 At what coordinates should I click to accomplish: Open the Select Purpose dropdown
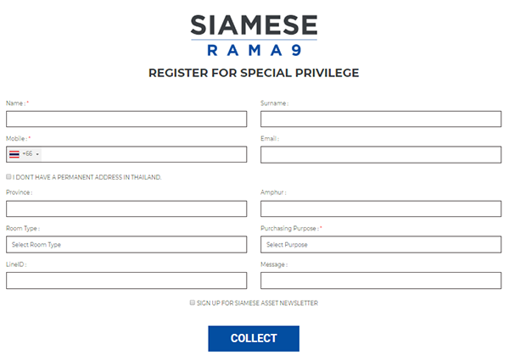point(381,245)
